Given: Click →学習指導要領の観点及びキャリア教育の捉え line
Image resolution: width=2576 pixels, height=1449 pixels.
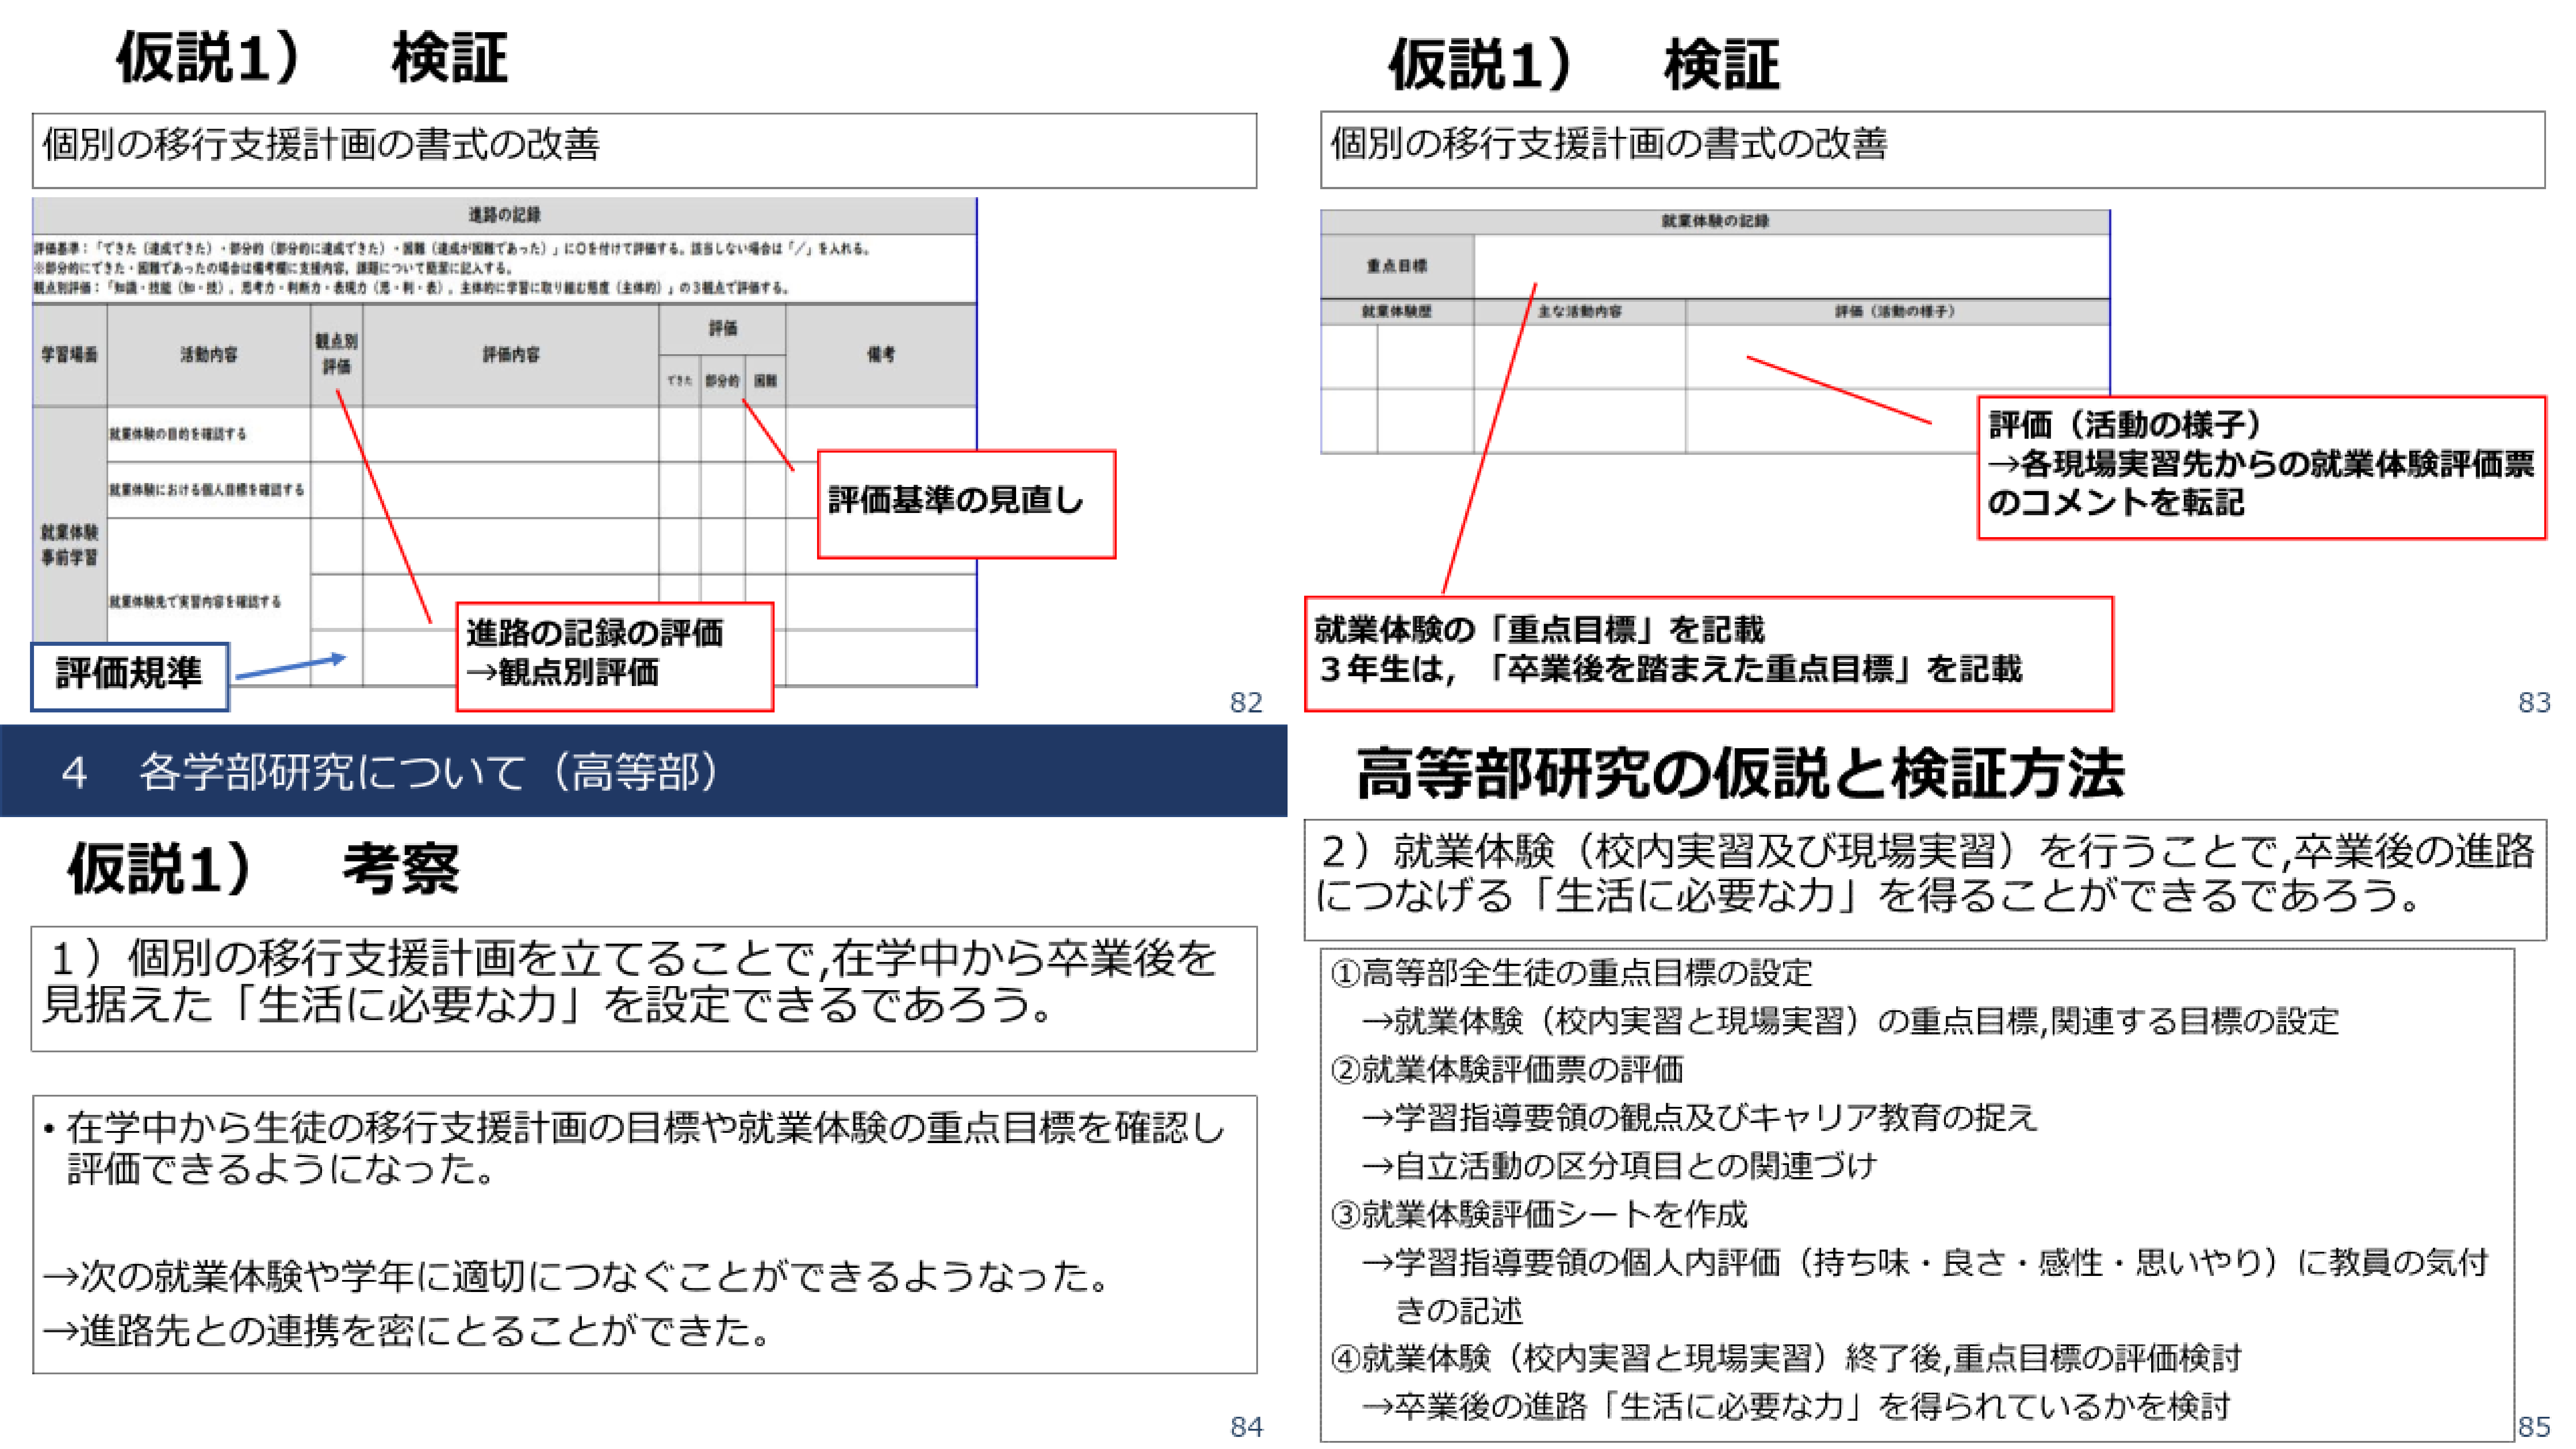Looking at the screenshot, I should pos(1700,1118).
